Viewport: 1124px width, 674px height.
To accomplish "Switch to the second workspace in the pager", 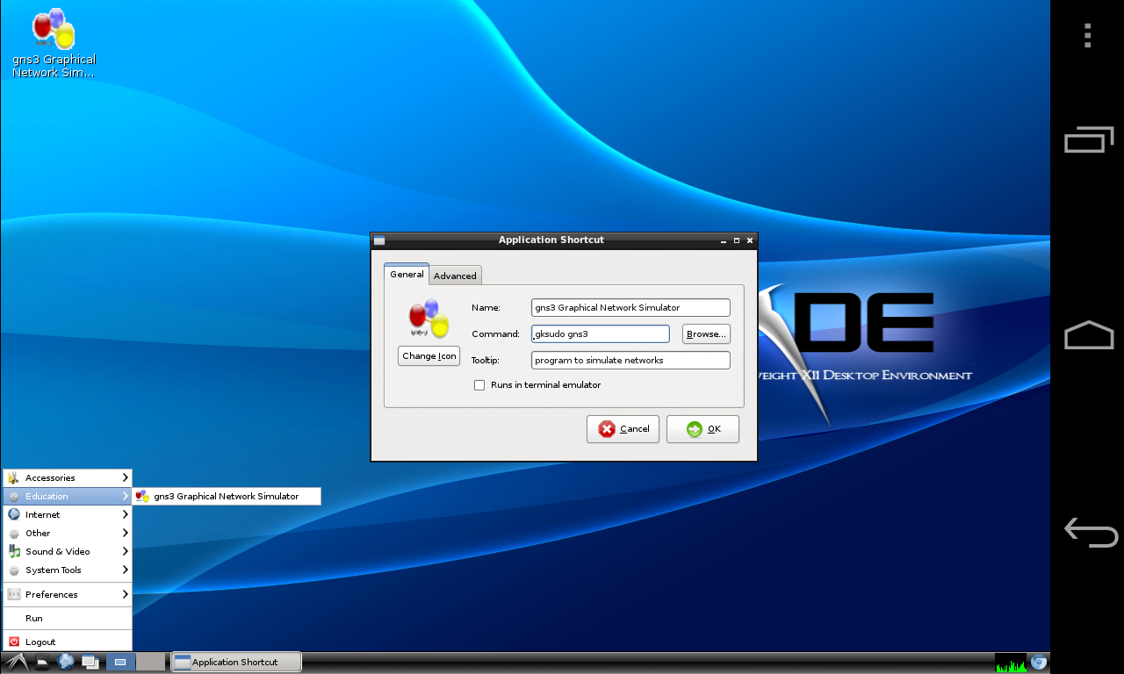I will [150, 662].
